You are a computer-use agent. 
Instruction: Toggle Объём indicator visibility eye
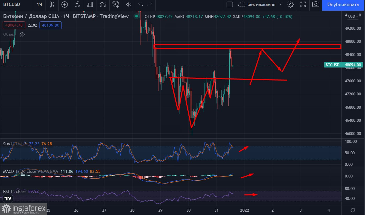22,34
